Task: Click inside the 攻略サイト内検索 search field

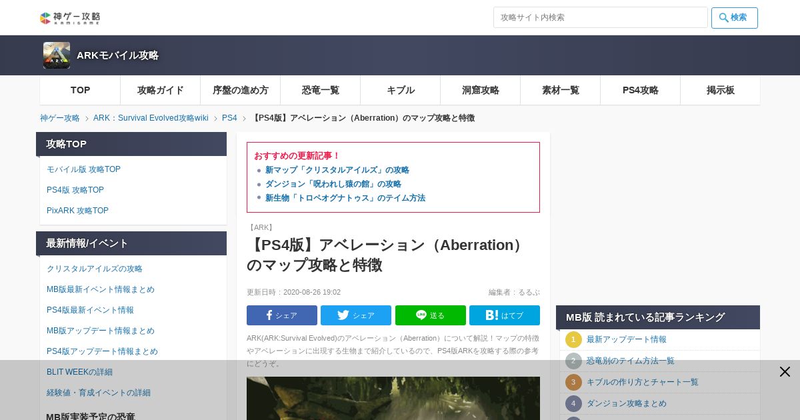Action: [x=601, y=17]
